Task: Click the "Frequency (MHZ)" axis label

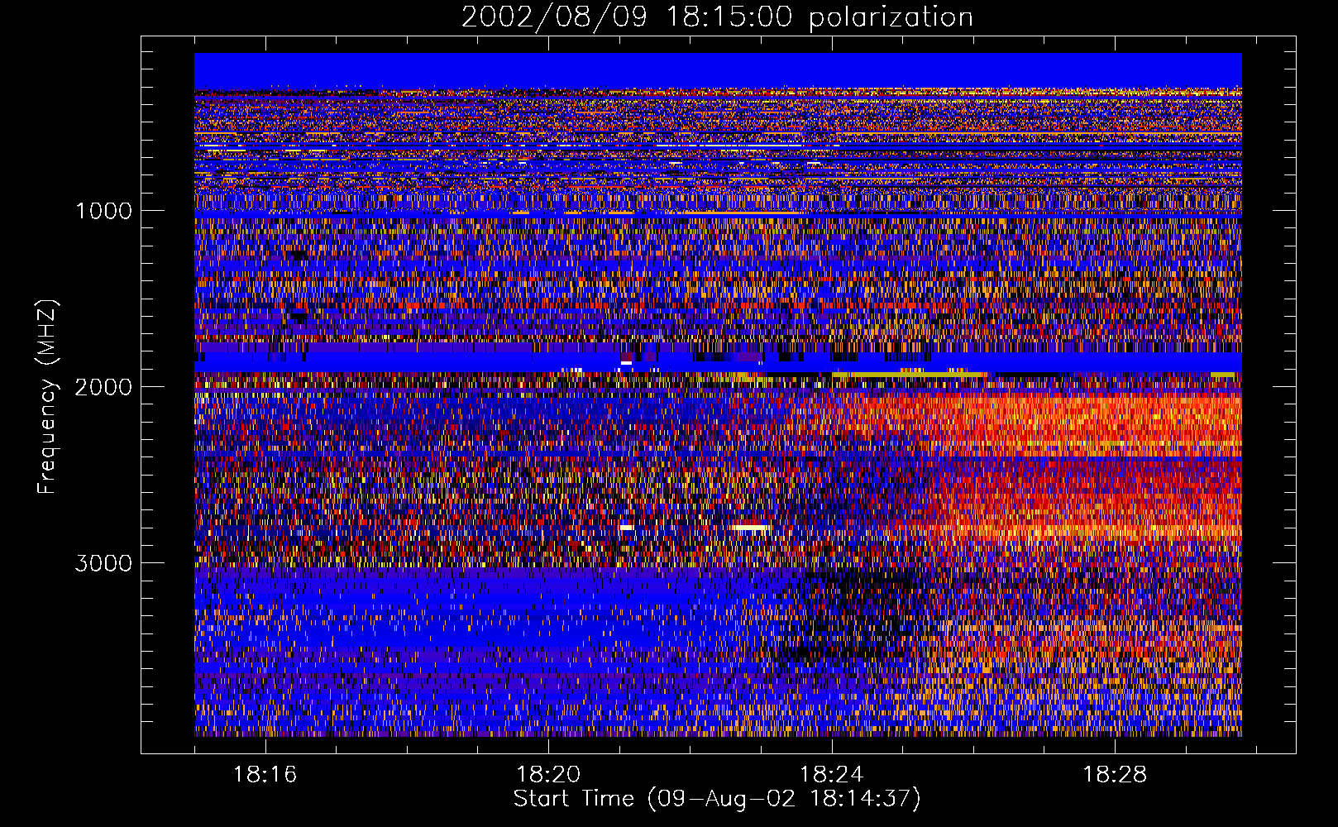Action: click(48, 397)
